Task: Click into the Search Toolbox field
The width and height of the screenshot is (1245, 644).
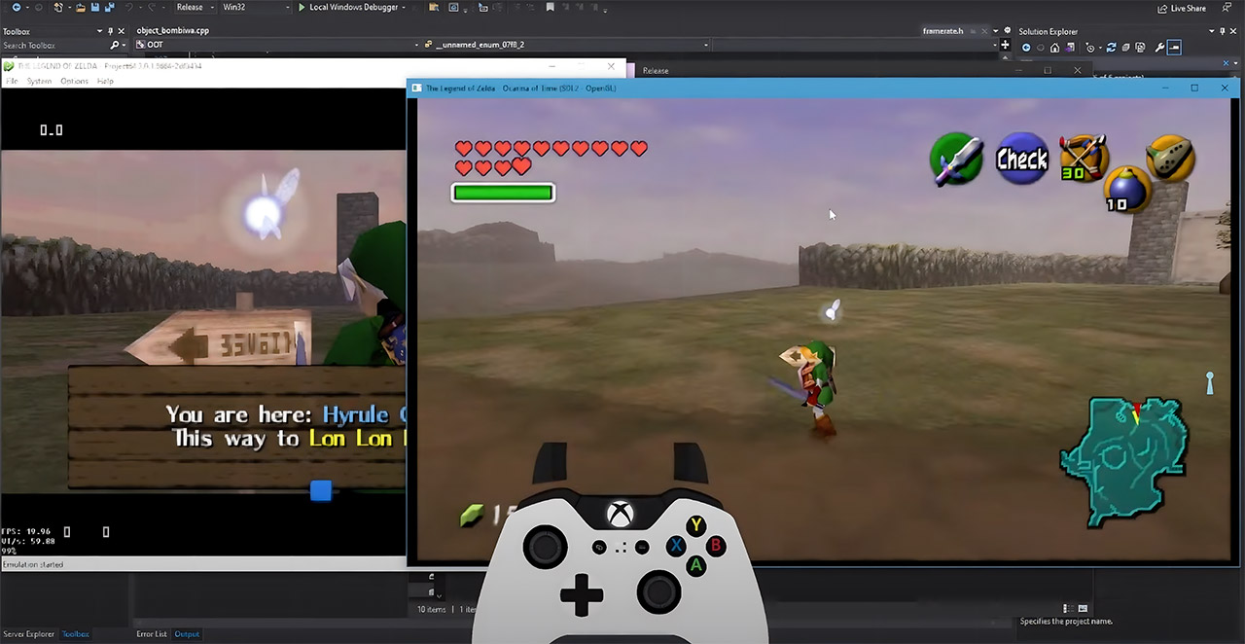Action: [x=53, y=45]
